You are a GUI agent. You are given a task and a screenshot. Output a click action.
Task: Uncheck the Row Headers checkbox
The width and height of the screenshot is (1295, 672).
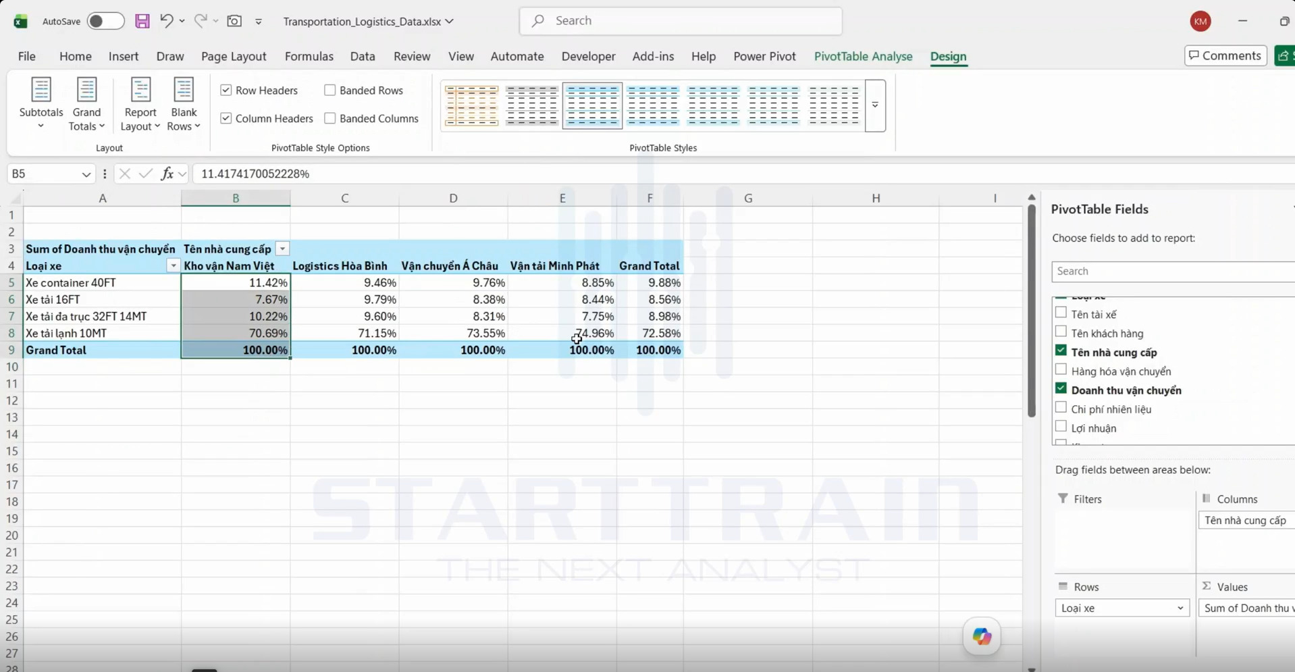click(x=226, y=90)
